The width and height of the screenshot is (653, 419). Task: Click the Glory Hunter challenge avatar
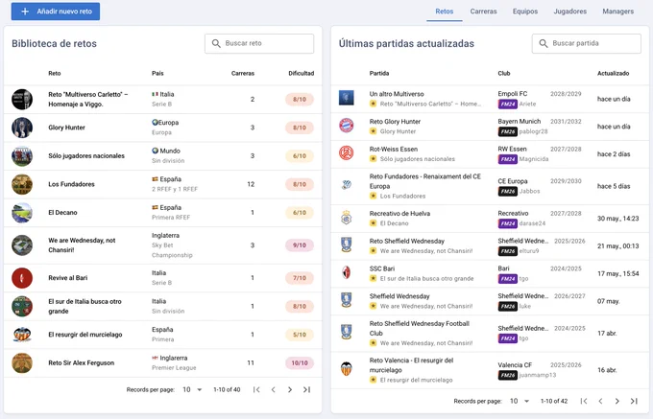tap(22, 128)
